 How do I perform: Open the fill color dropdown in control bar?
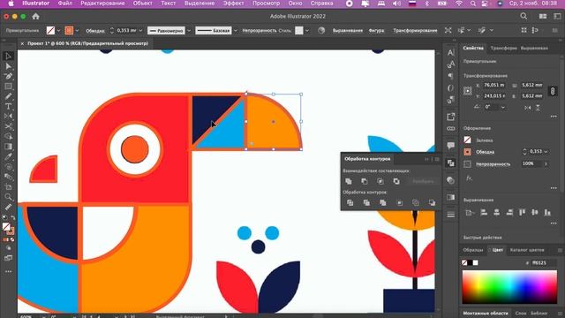click(x=58, y=31)
